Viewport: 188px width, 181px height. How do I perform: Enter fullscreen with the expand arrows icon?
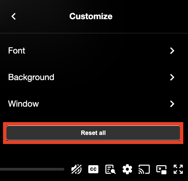(x=178, y=169)
